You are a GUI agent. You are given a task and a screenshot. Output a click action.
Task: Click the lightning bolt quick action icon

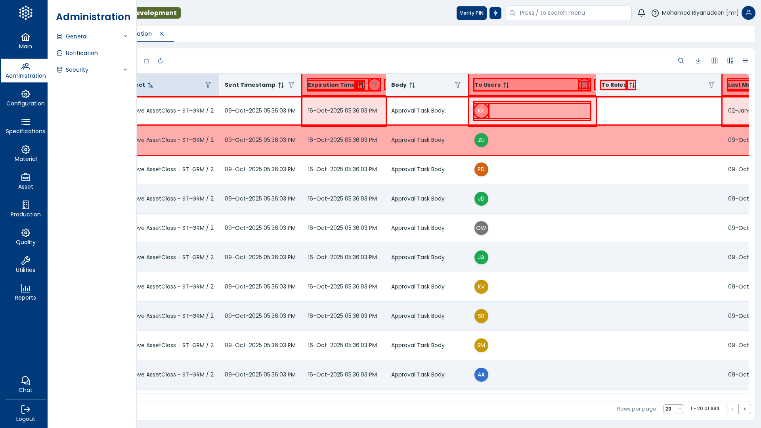tap(495, 13)
